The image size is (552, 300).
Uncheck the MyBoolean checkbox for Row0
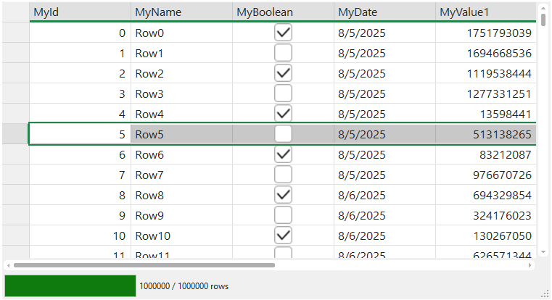click(x=283, y=33)
